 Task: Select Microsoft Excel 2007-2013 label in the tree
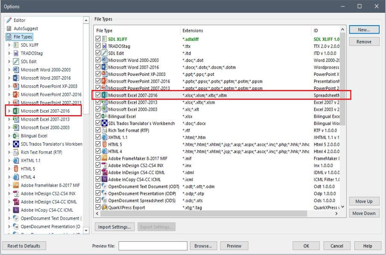click(x=45, y=119)
